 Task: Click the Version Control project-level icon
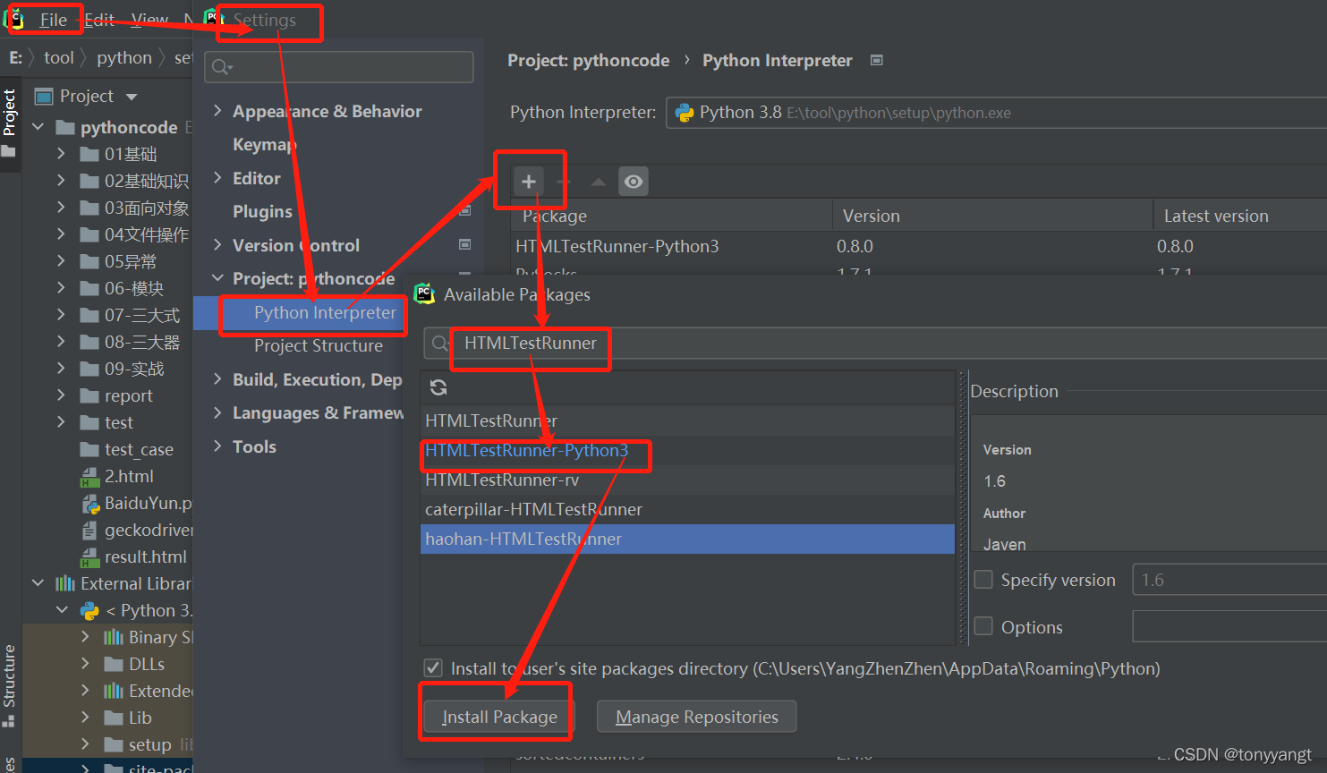pyautogui.click(x=464, y=244)
